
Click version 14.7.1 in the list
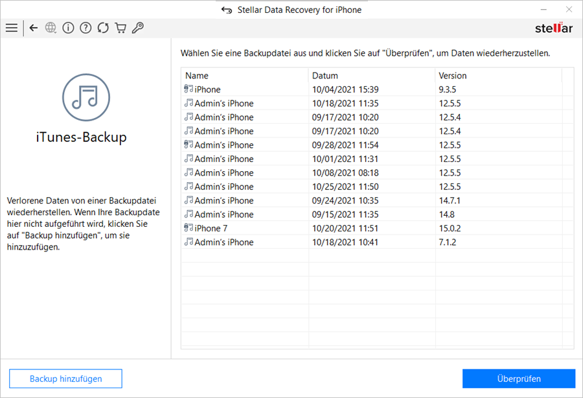tap(450, 200)
